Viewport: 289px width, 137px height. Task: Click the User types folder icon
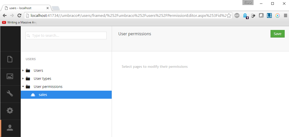coord(28,79)
